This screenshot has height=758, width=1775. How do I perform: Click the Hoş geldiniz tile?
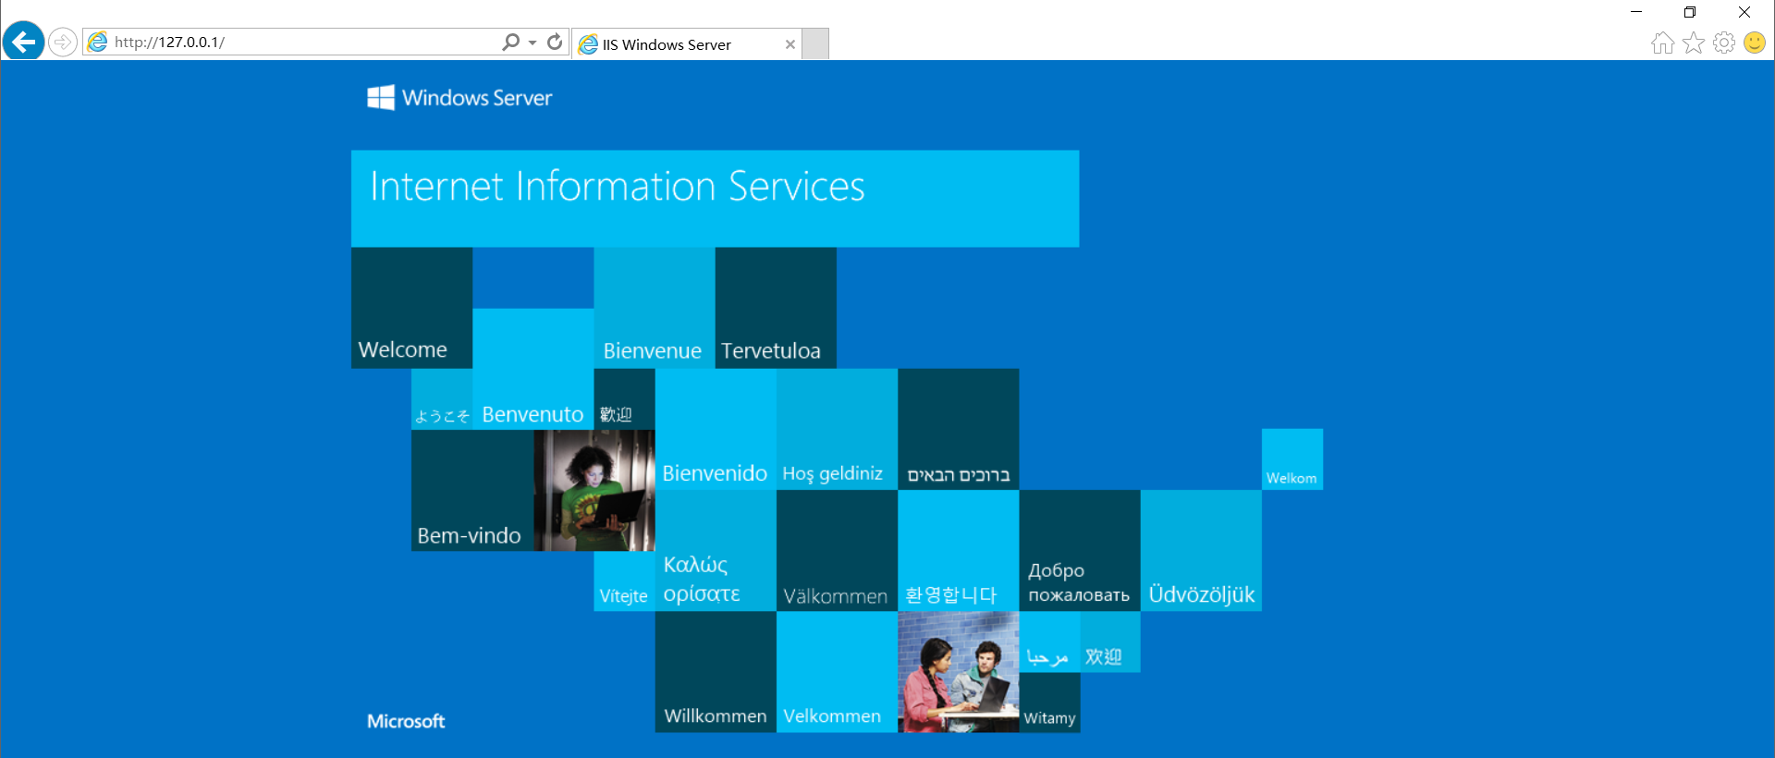point(837,429)
